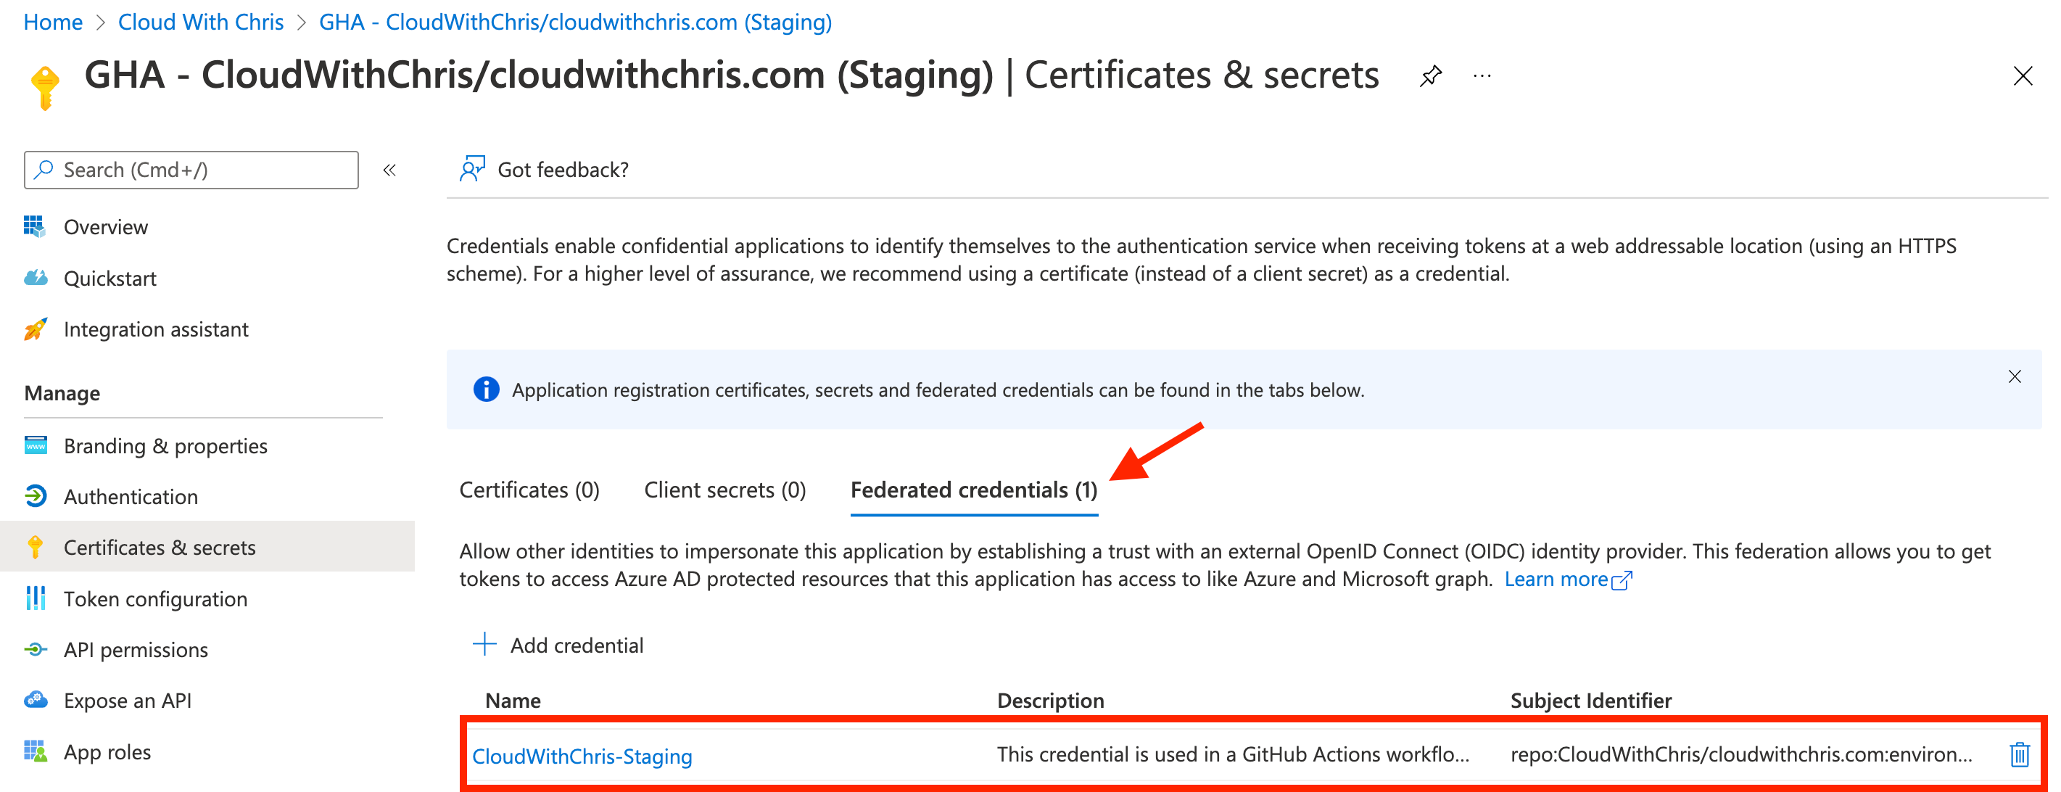Go to Authentication settings

pos(131,496)
